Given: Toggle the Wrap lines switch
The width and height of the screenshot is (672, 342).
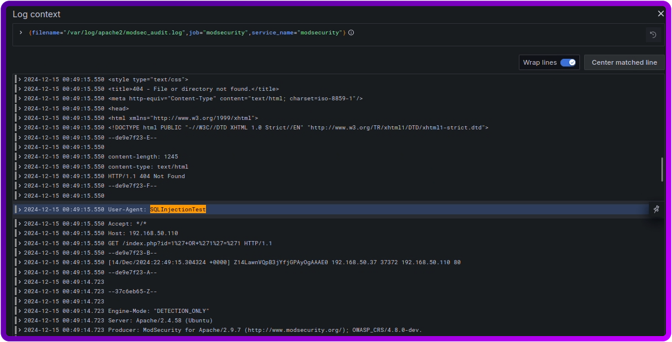Looking at the screenshot, I should [x=568, y=62].
